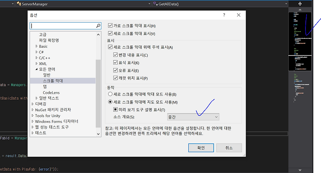Viewport: 321px width, 173px height.
Task: Expand the 웹 성능 테스트 도구 node
Action: 33,127
